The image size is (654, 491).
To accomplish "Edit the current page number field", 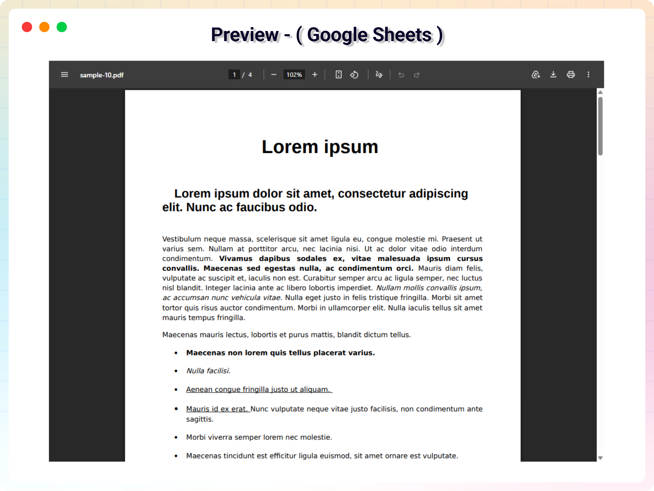I will (234, 74).
